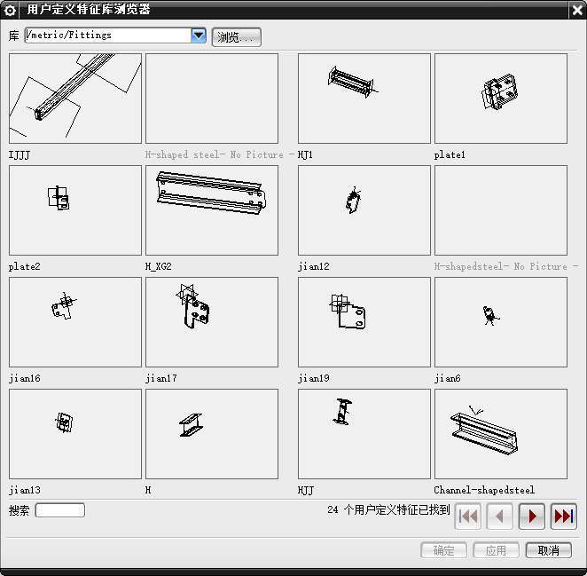Select the H_XG2 feature thumbnail
Viewport: 587px width, 576px height.
212,210
